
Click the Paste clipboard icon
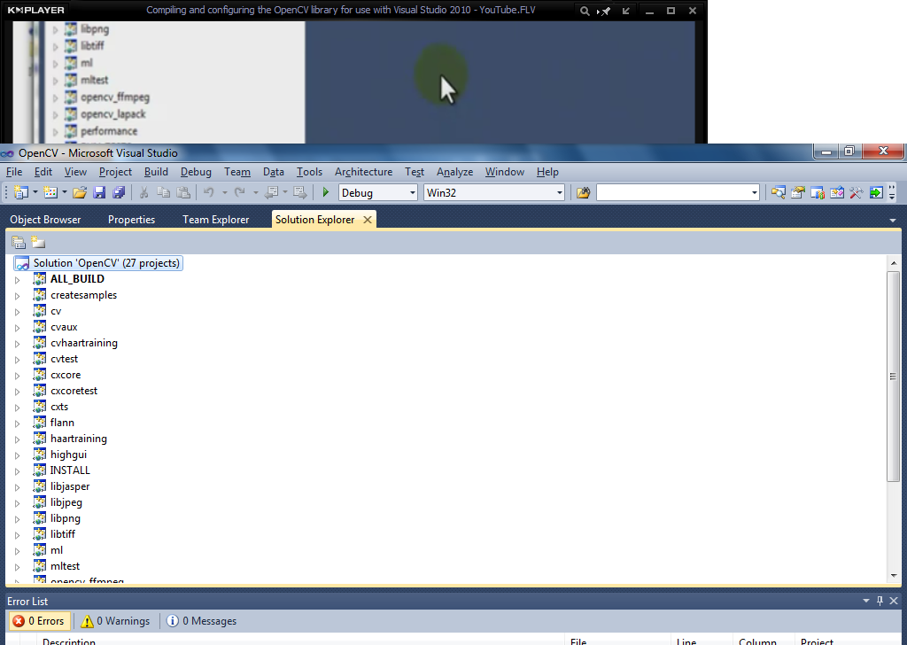[x=183, y=192]
